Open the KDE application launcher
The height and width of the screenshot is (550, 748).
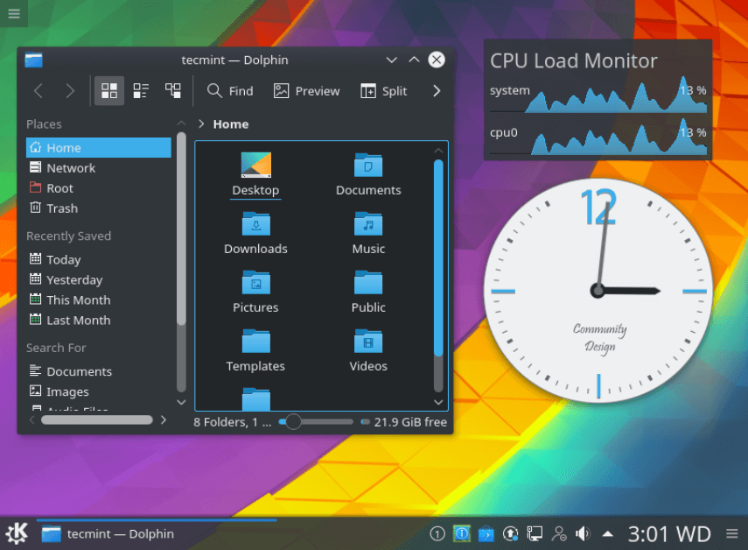(x=17, y=533)
